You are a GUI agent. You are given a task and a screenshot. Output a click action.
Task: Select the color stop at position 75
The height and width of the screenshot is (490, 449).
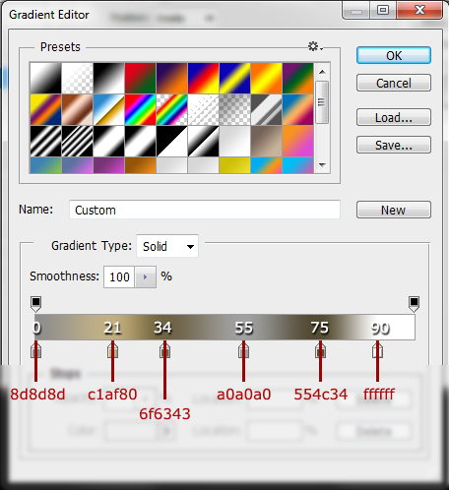coord(320,350)
